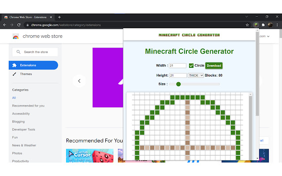Click the Height input field
The height and width of the screenshot is (176, 282).
(178, 75)
